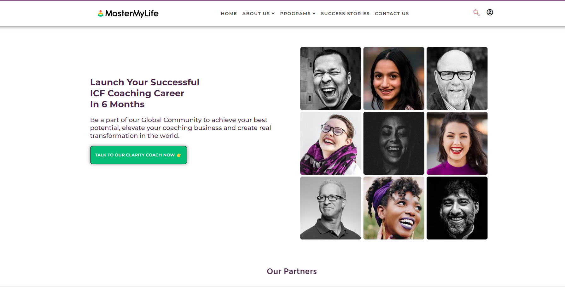This screenshot has height=287, width=565.
Task: Open the search magnifier icon
Action: coord(476,13)
